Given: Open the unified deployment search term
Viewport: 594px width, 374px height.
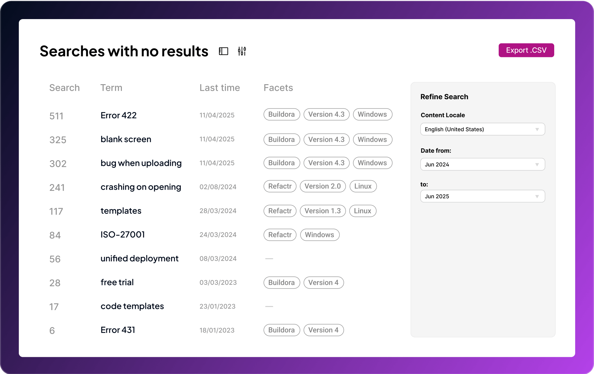Looking at the screenshot, I should coord(139,259).
